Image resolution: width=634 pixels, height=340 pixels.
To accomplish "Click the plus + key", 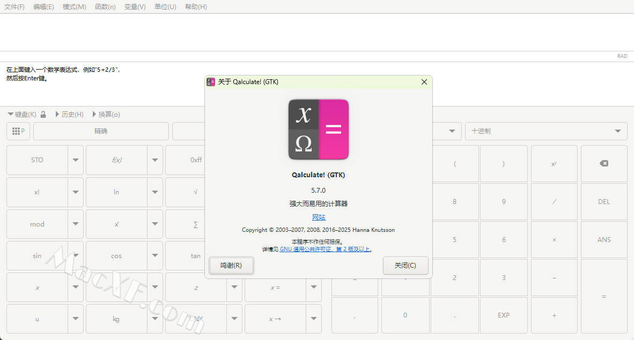I will pos(554,315).
